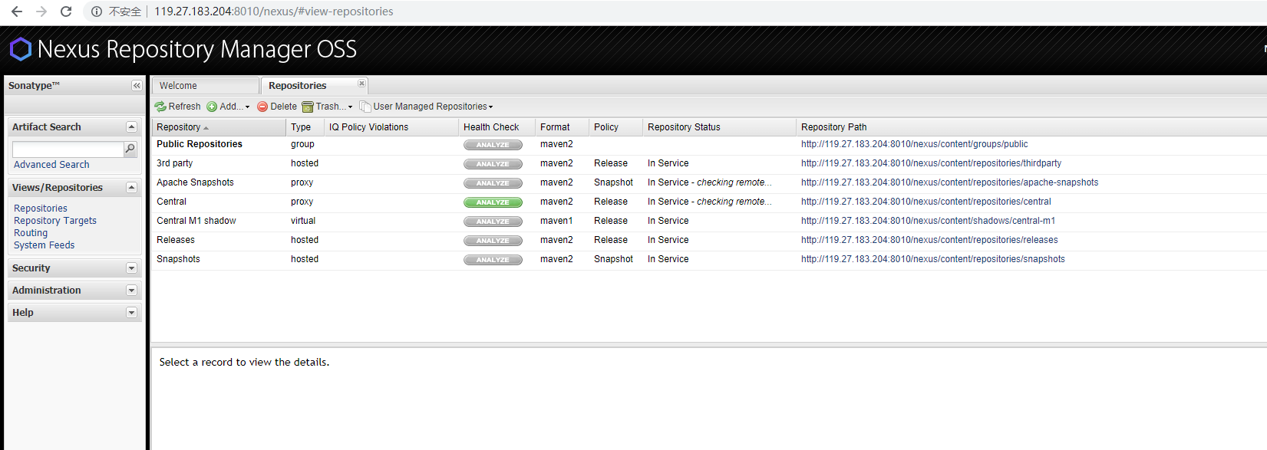Close the Repositories tab
This screenshot has height=450, width=1267.
[361, 84]
